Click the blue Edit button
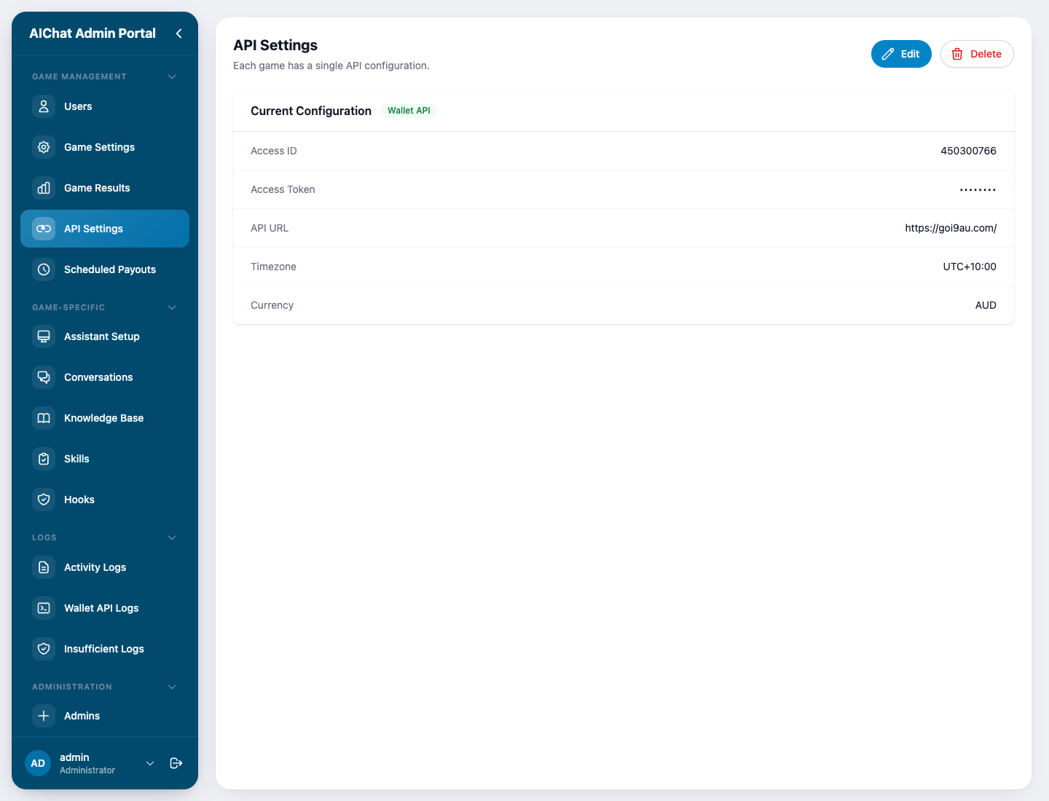The width and height of the screenshot is (1049, 801). click(901, 54)
